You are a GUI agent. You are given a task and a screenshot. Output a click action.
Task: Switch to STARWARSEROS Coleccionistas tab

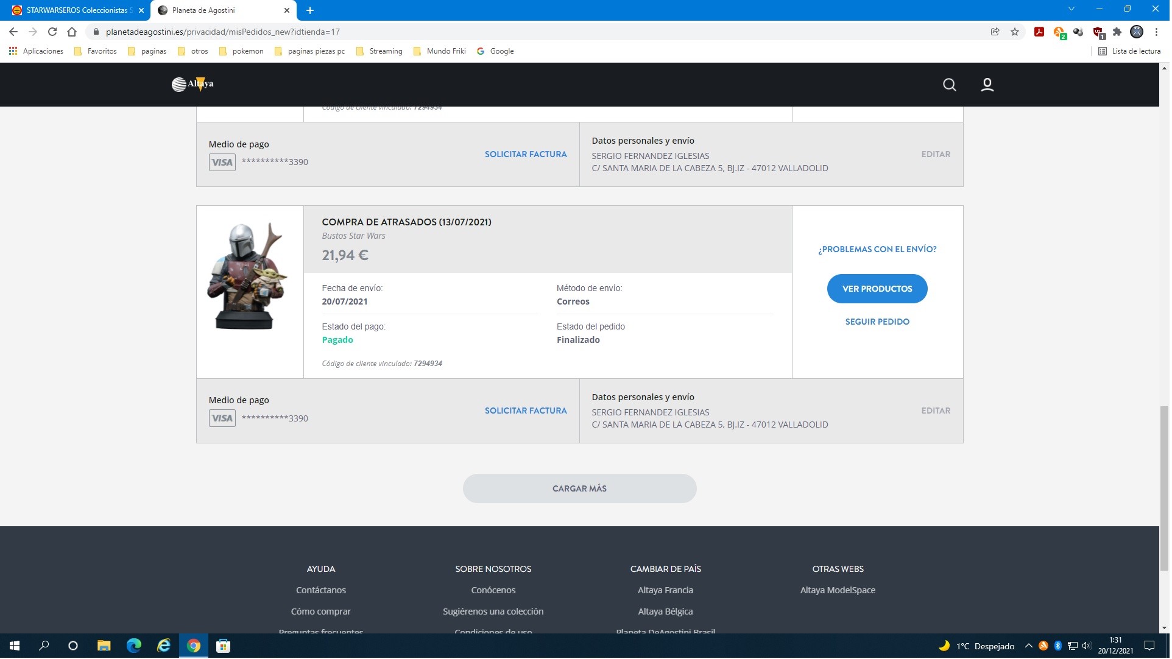pos(77,10)
